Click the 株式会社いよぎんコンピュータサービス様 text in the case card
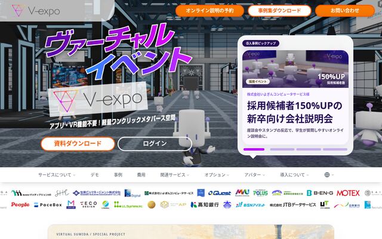The height and width of the screenshot is (239, 382). [278, 94]
